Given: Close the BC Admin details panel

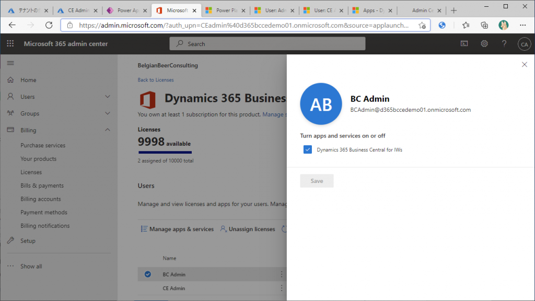Looking at the screenshot, I should 525,64.
